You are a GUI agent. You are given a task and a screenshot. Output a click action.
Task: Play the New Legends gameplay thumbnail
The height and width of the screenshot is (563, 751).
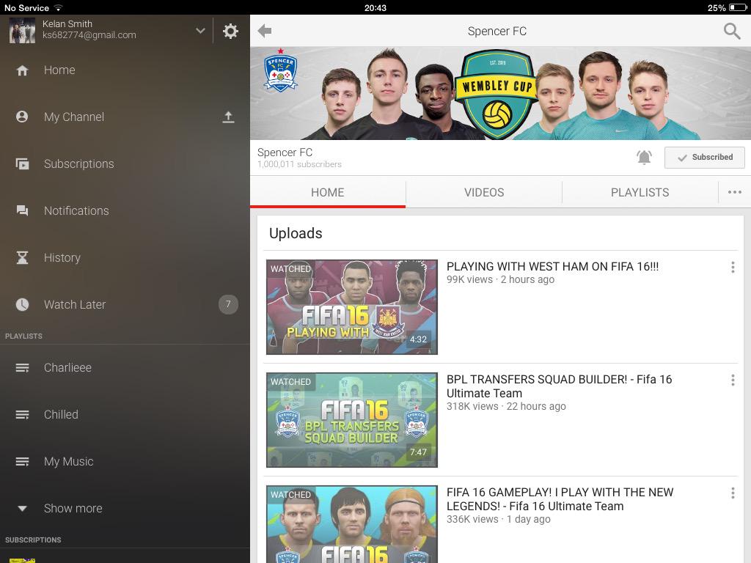click(352, 524)
